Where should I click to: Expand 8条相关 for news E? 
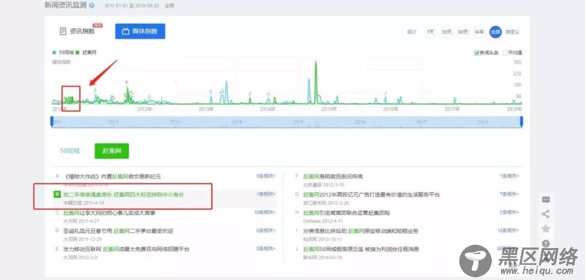pos(265,249)
